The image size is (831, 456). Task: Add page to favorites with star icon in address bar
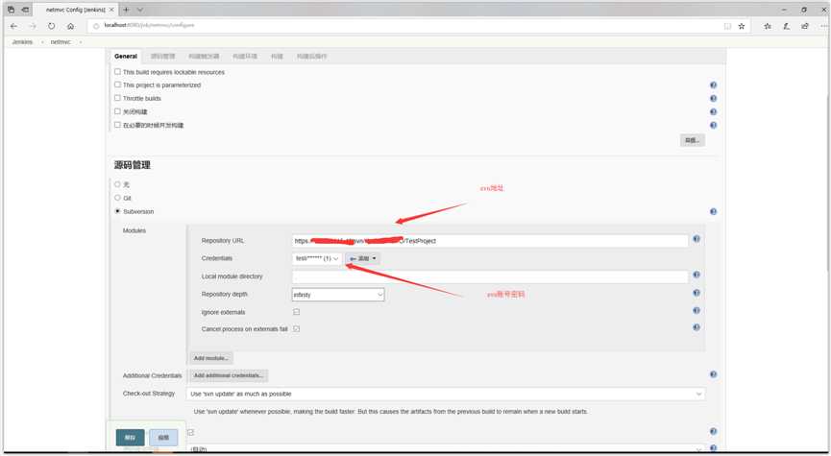coord(742,26)
